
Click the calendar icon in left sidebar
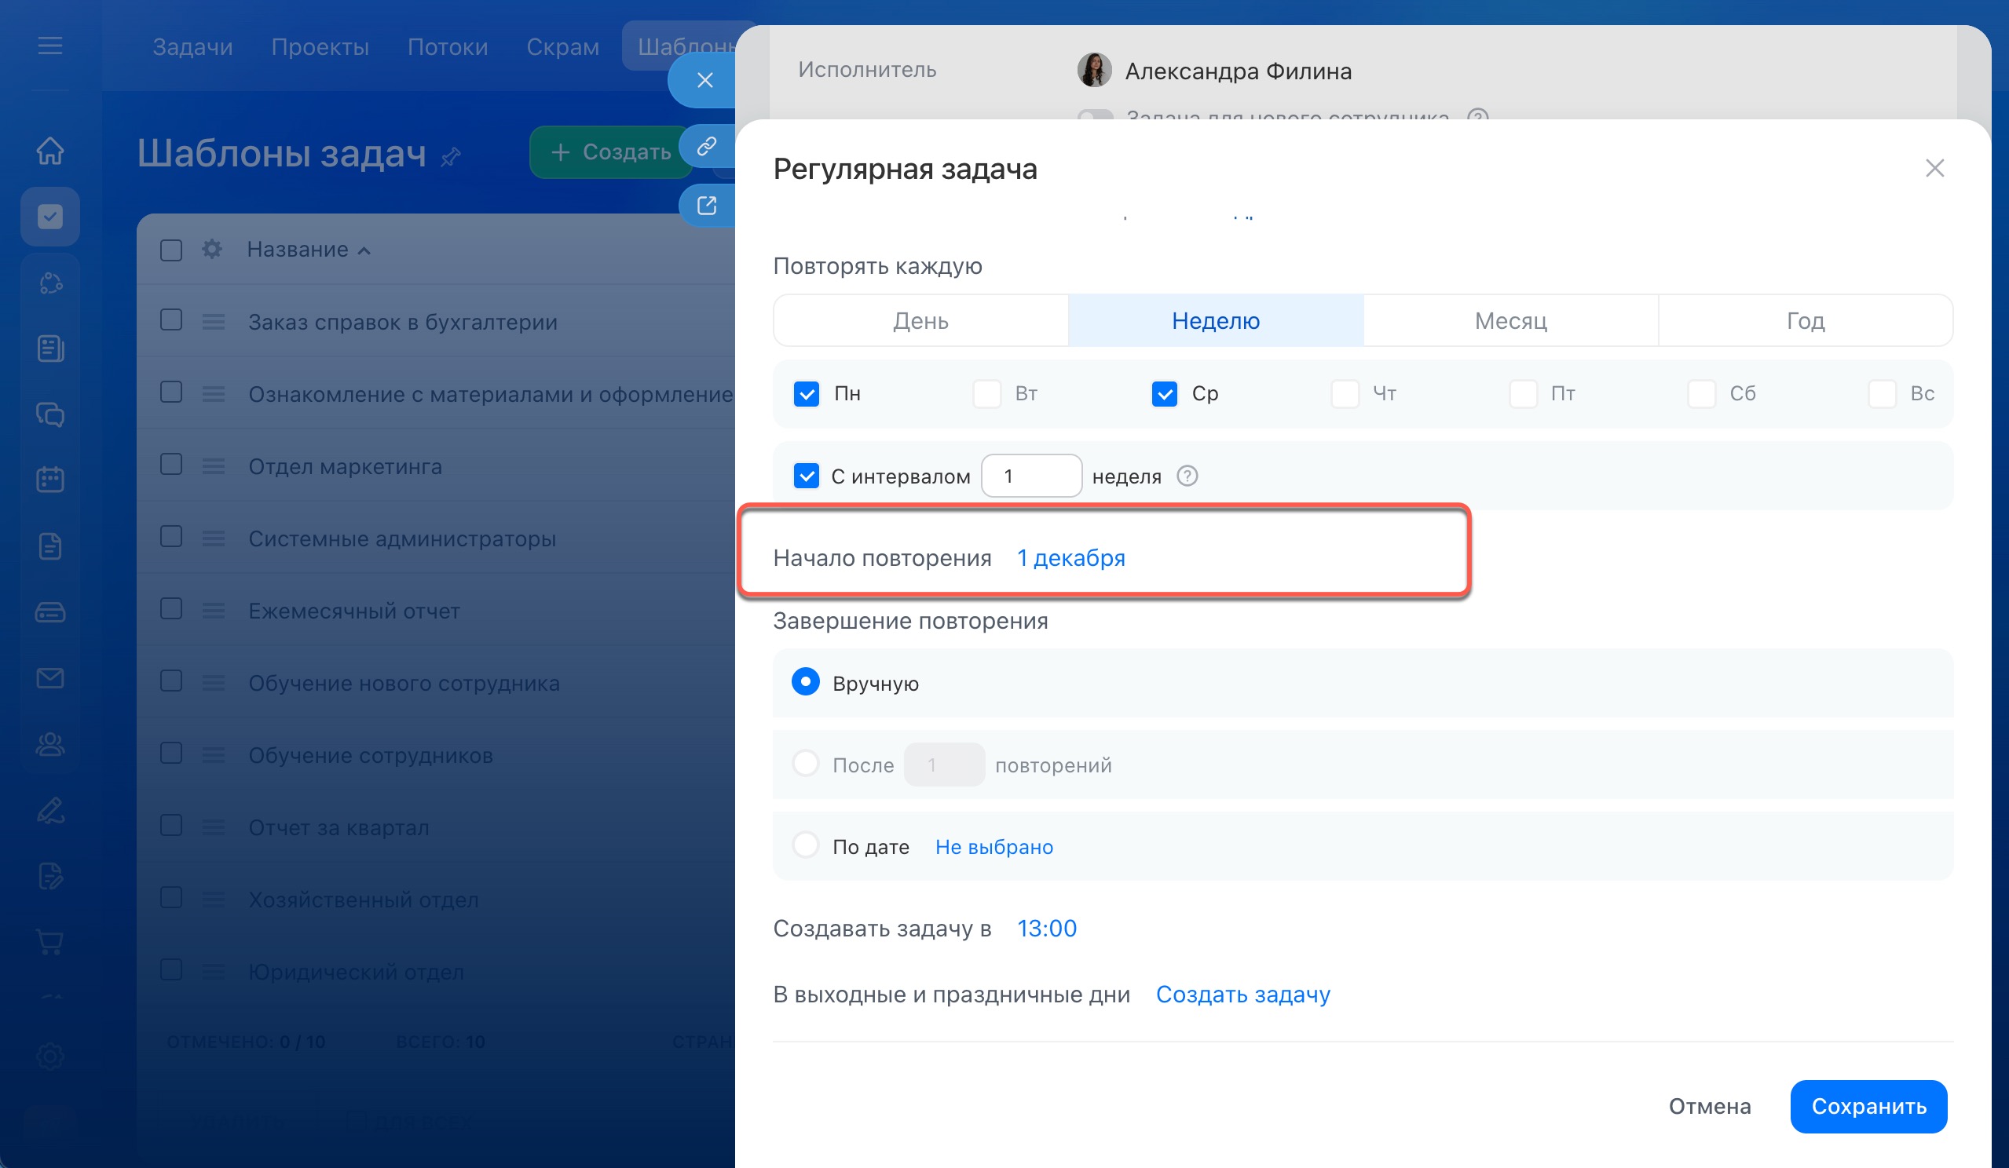[50, 480]
